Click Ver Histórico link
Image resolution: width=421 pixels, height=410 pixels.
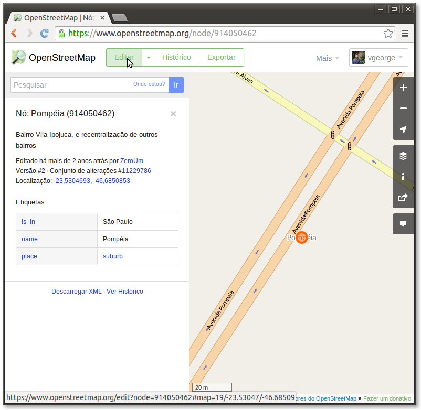click(x=125, y=292)
